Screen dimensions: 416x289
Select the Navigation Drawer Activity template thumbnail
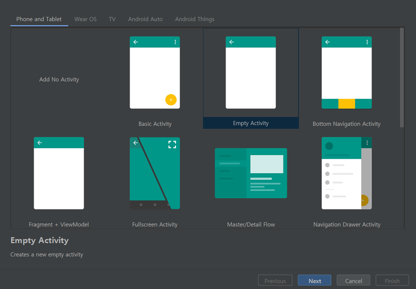click(x=347, y=173)
